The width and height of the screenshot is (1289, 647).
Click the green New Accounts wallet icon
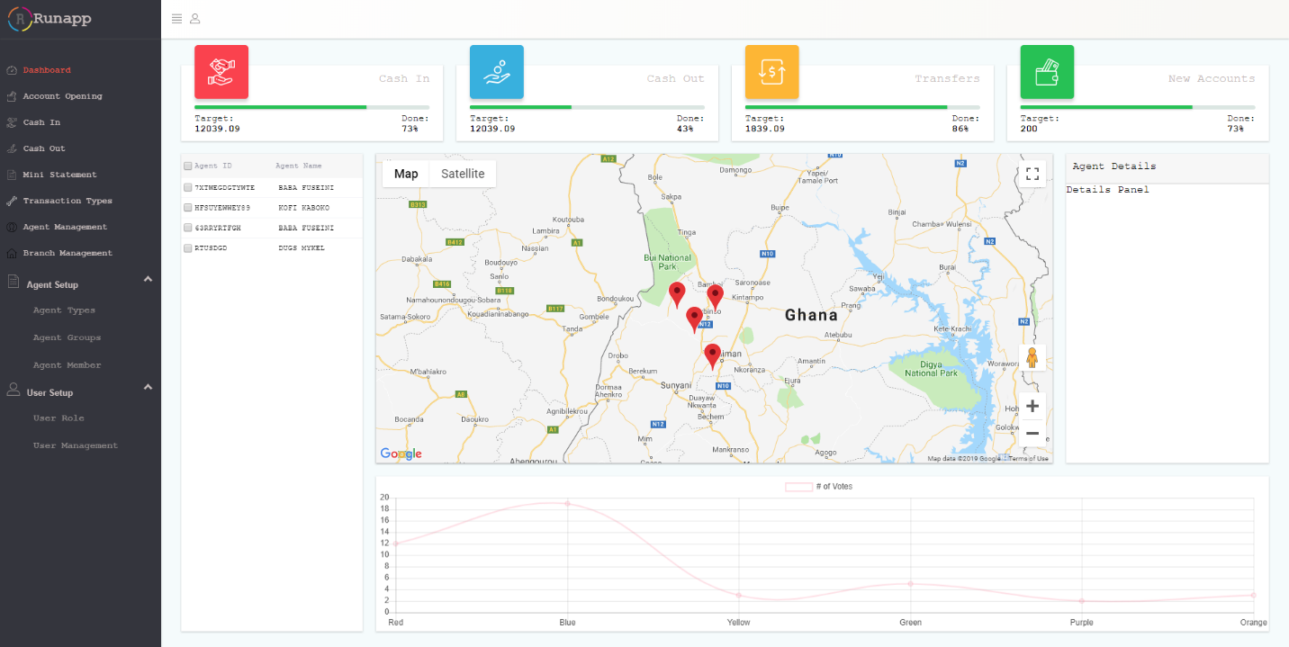1047,72
